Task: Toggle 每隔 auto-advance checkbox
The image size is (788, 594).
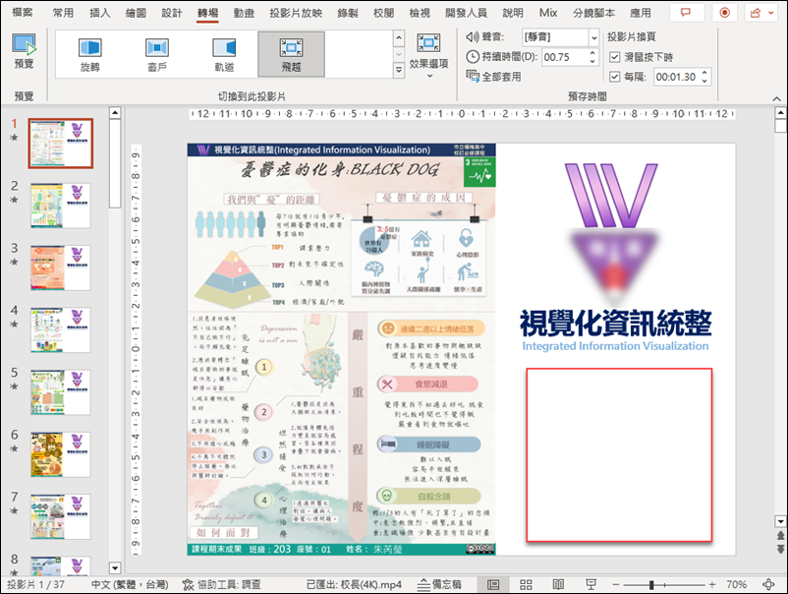Action: 614,77
